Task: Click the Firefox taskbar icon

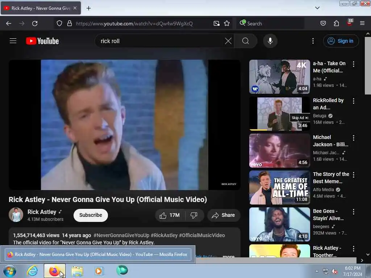Action: pos(54,271)
